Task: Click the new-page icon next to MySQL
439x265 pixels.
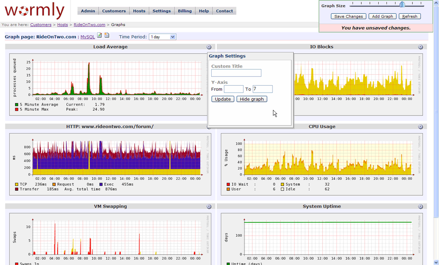Action: pyautogui.click(x=107, y=36)
